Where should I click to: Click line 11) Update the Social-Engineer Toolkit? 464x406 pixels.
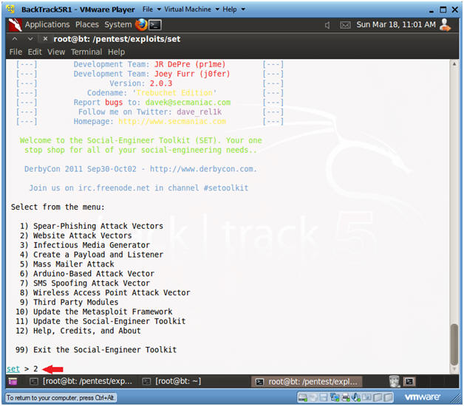tap(100, 321)
